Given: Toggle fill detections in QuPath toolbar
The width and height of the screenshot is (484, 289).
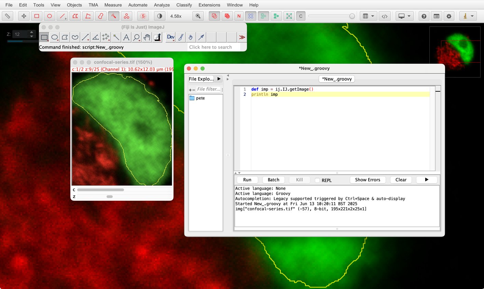Looking at the screenshot, I should point(276,16).
